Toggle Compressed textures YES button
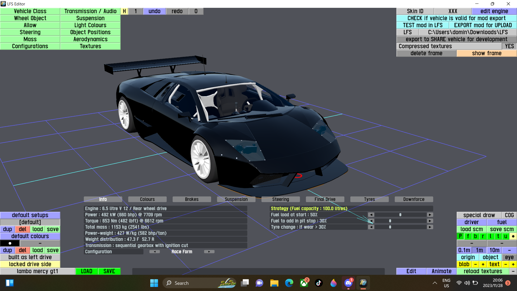 click(509, 46)
